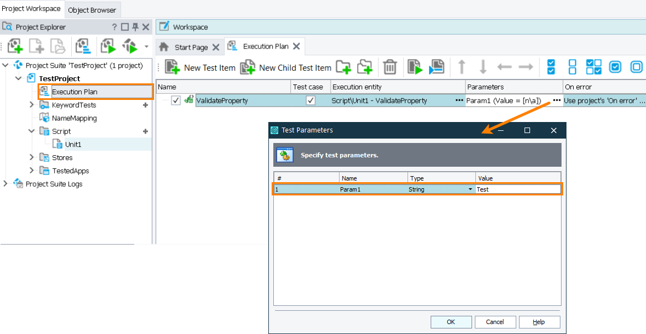This screenshot has width=646, height=334.
Task: Open the String type dropdown for Param1
Action: (470, 188)
